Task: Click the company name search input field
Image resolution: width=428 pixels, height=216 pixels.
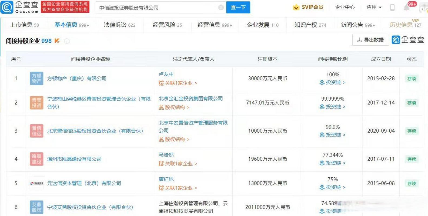Action: (x=157, y=8)
